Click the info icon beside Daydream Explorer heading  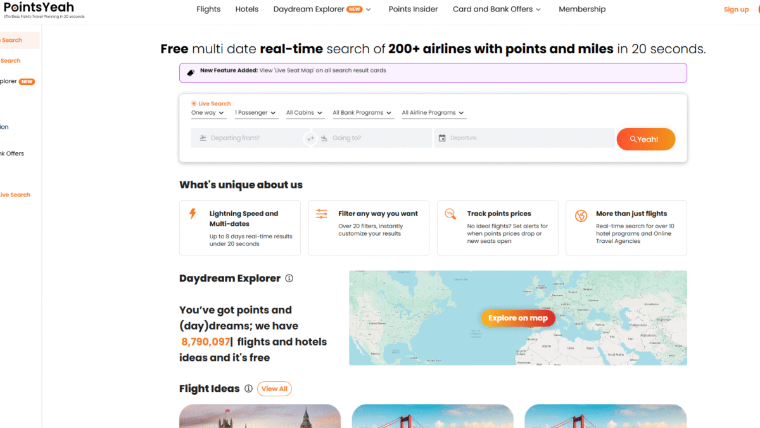[289, 278]
